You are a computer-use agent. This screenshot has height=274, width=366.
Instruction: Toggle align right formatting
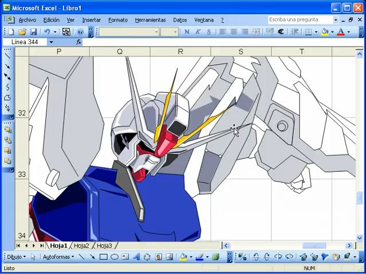[245, 31]
